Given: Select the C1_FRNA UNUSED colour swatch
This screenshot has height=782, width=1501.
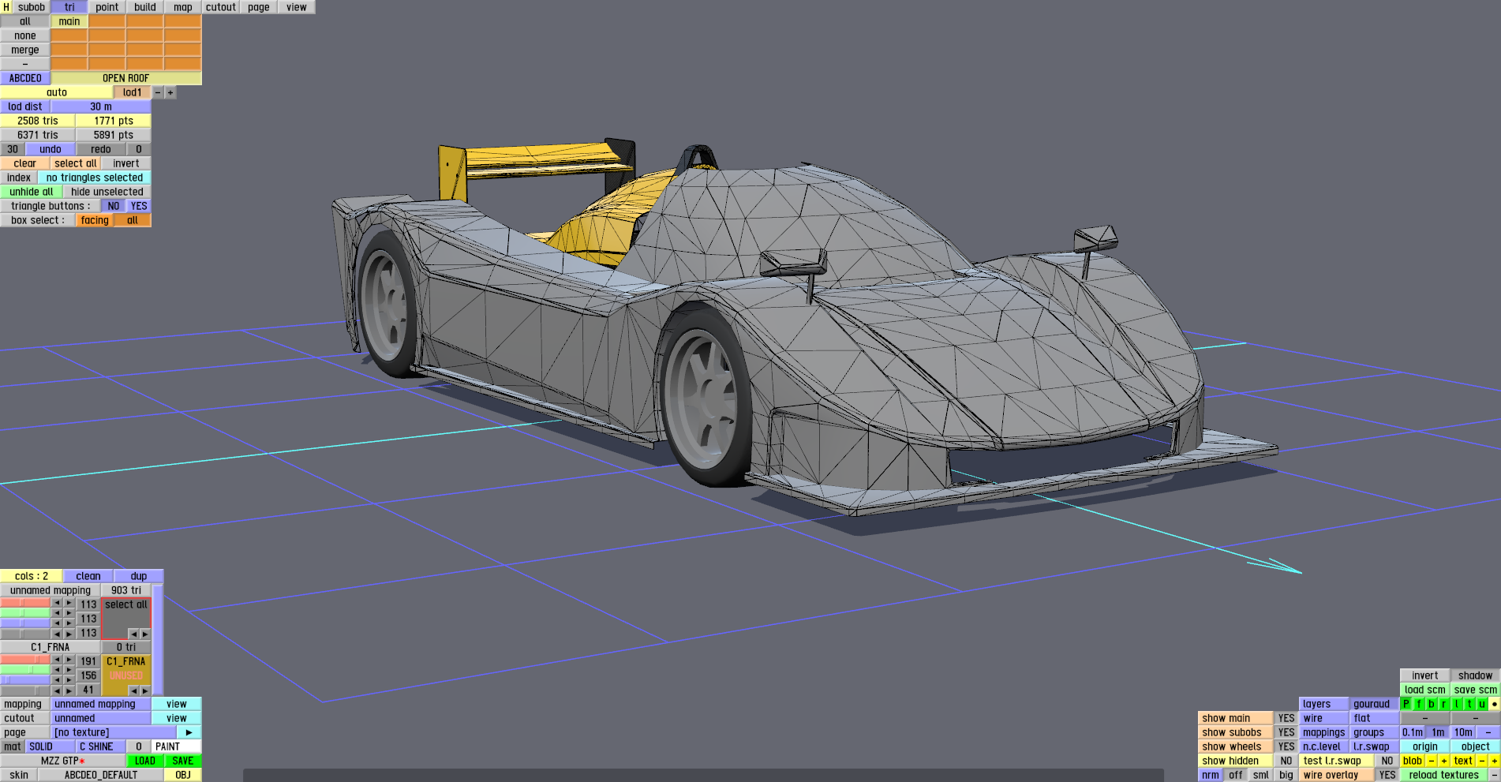Looking at the screenshot, I should (x=126, y=675).
